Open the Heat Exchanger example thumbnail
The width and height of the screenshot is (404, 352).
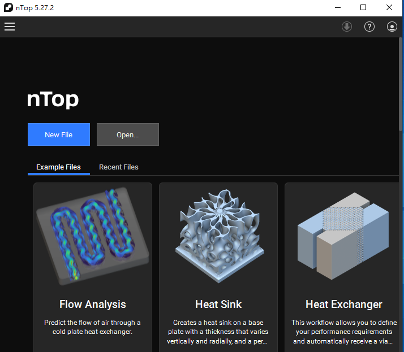343,236
